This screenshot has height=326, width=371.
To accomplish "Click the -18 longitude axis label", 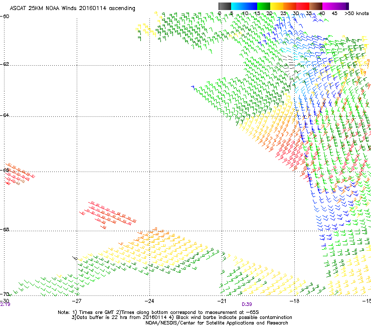I will click(x=294, y=301).
